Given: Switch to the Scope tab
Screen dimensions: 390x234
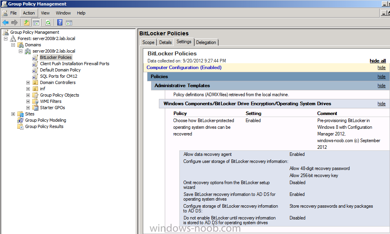Looking at the screenshot, I should [x=148, y=42].
